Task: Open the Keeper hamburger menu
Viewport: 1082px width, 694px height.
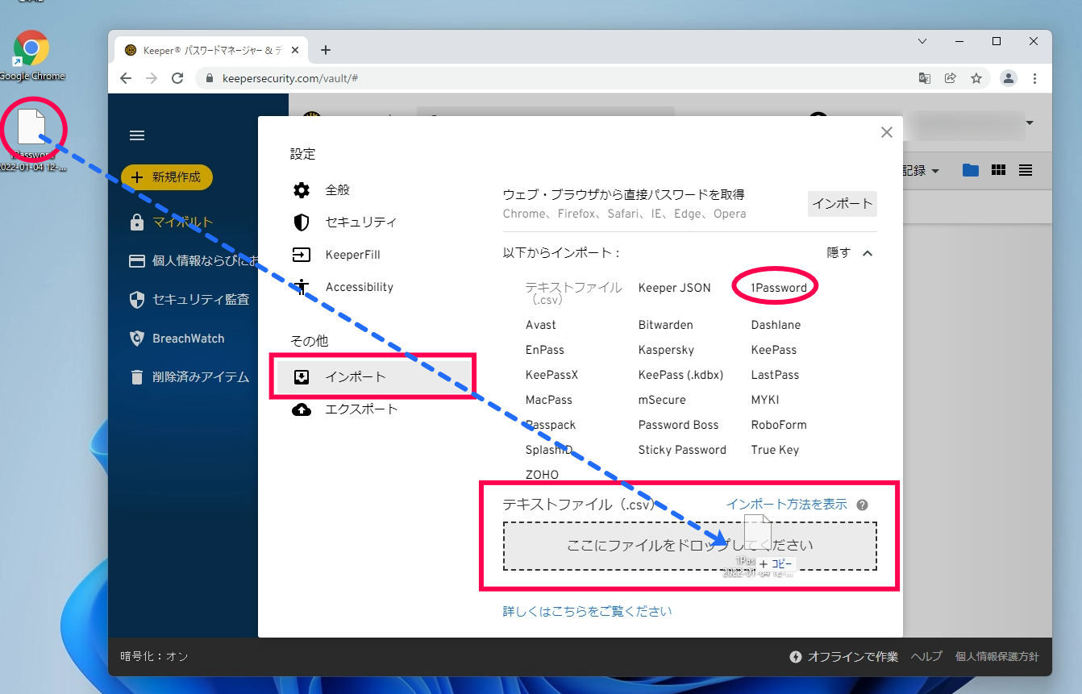Action: tap(137, 135)
